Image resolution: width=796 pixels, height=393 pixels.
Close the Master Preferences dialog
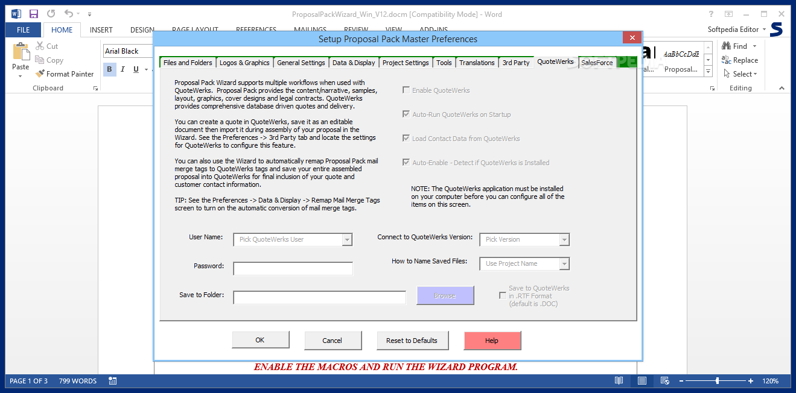[632, 38]
